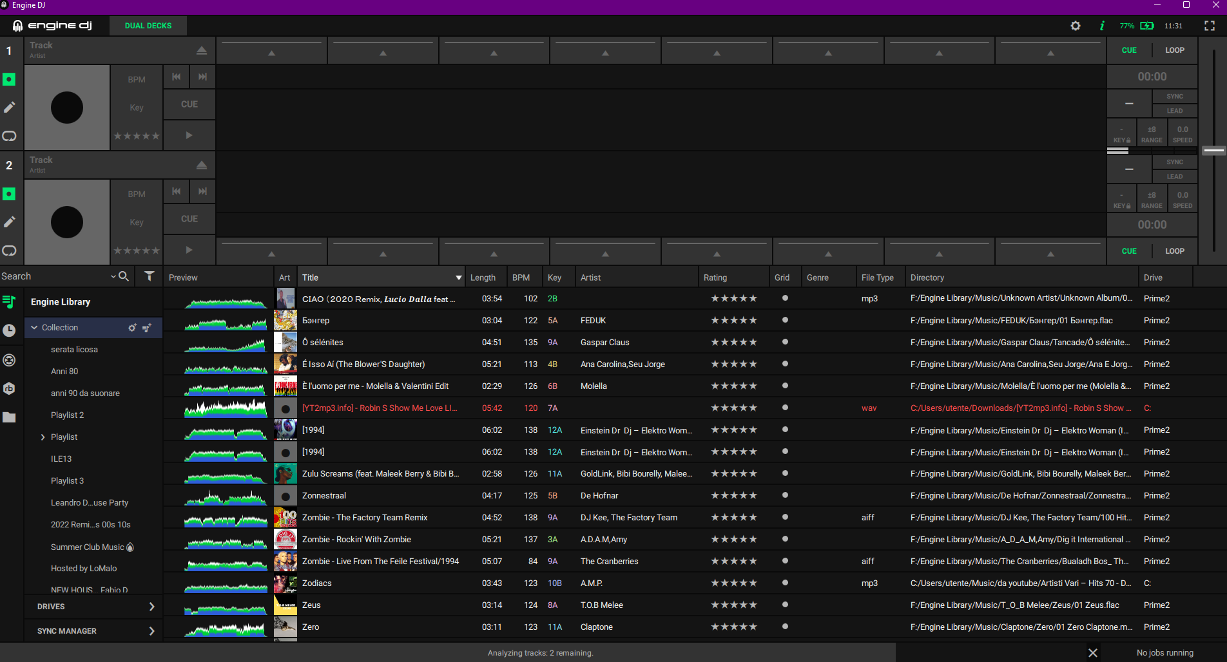
Task: Set star rating for Zodiacs track
Action: point(733,583)
